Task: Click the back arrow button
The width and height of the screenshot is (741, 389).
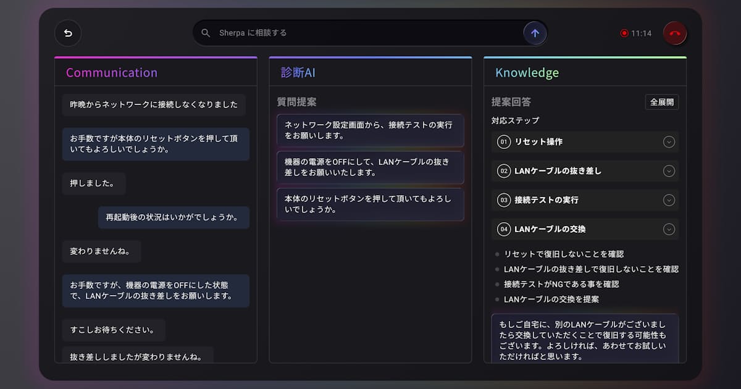Action: (x=68, y=33)
